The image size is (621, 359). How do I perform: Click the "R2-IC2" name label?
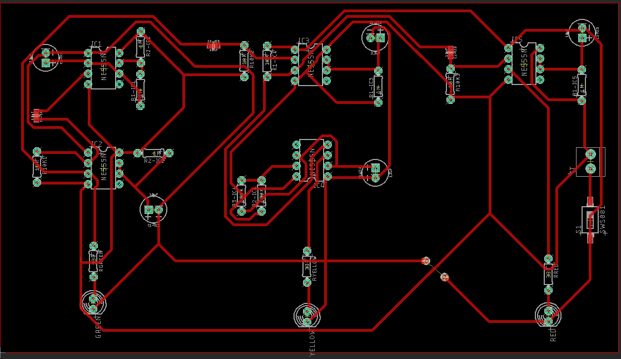[155, 161]
